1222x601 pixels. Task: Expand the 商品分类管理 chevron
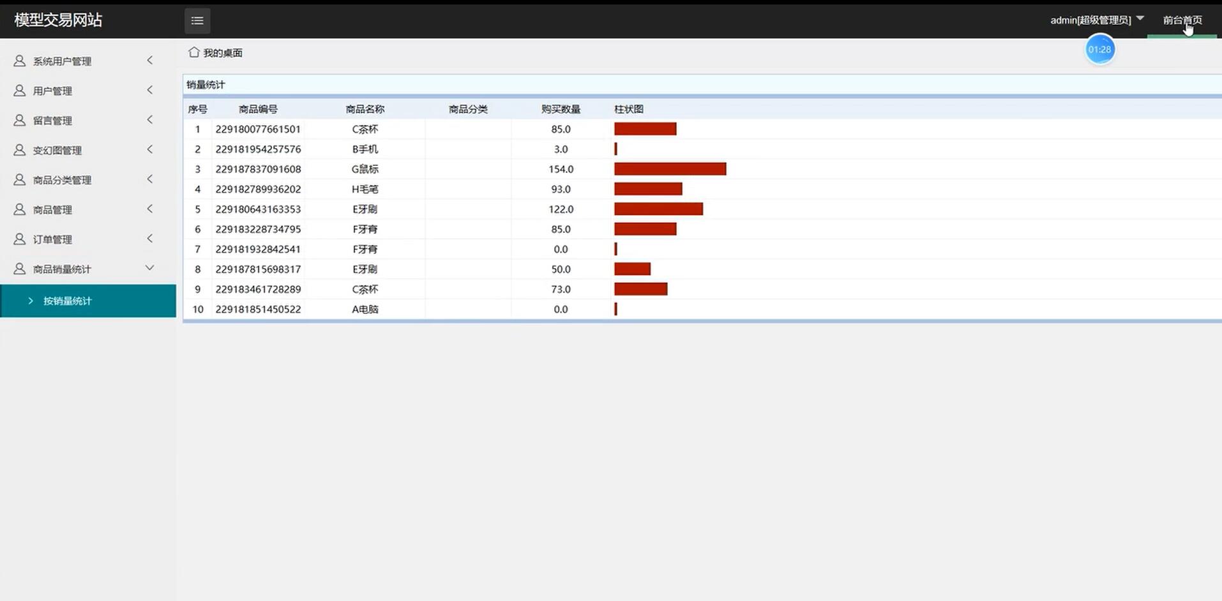click(x=150, y=179)
